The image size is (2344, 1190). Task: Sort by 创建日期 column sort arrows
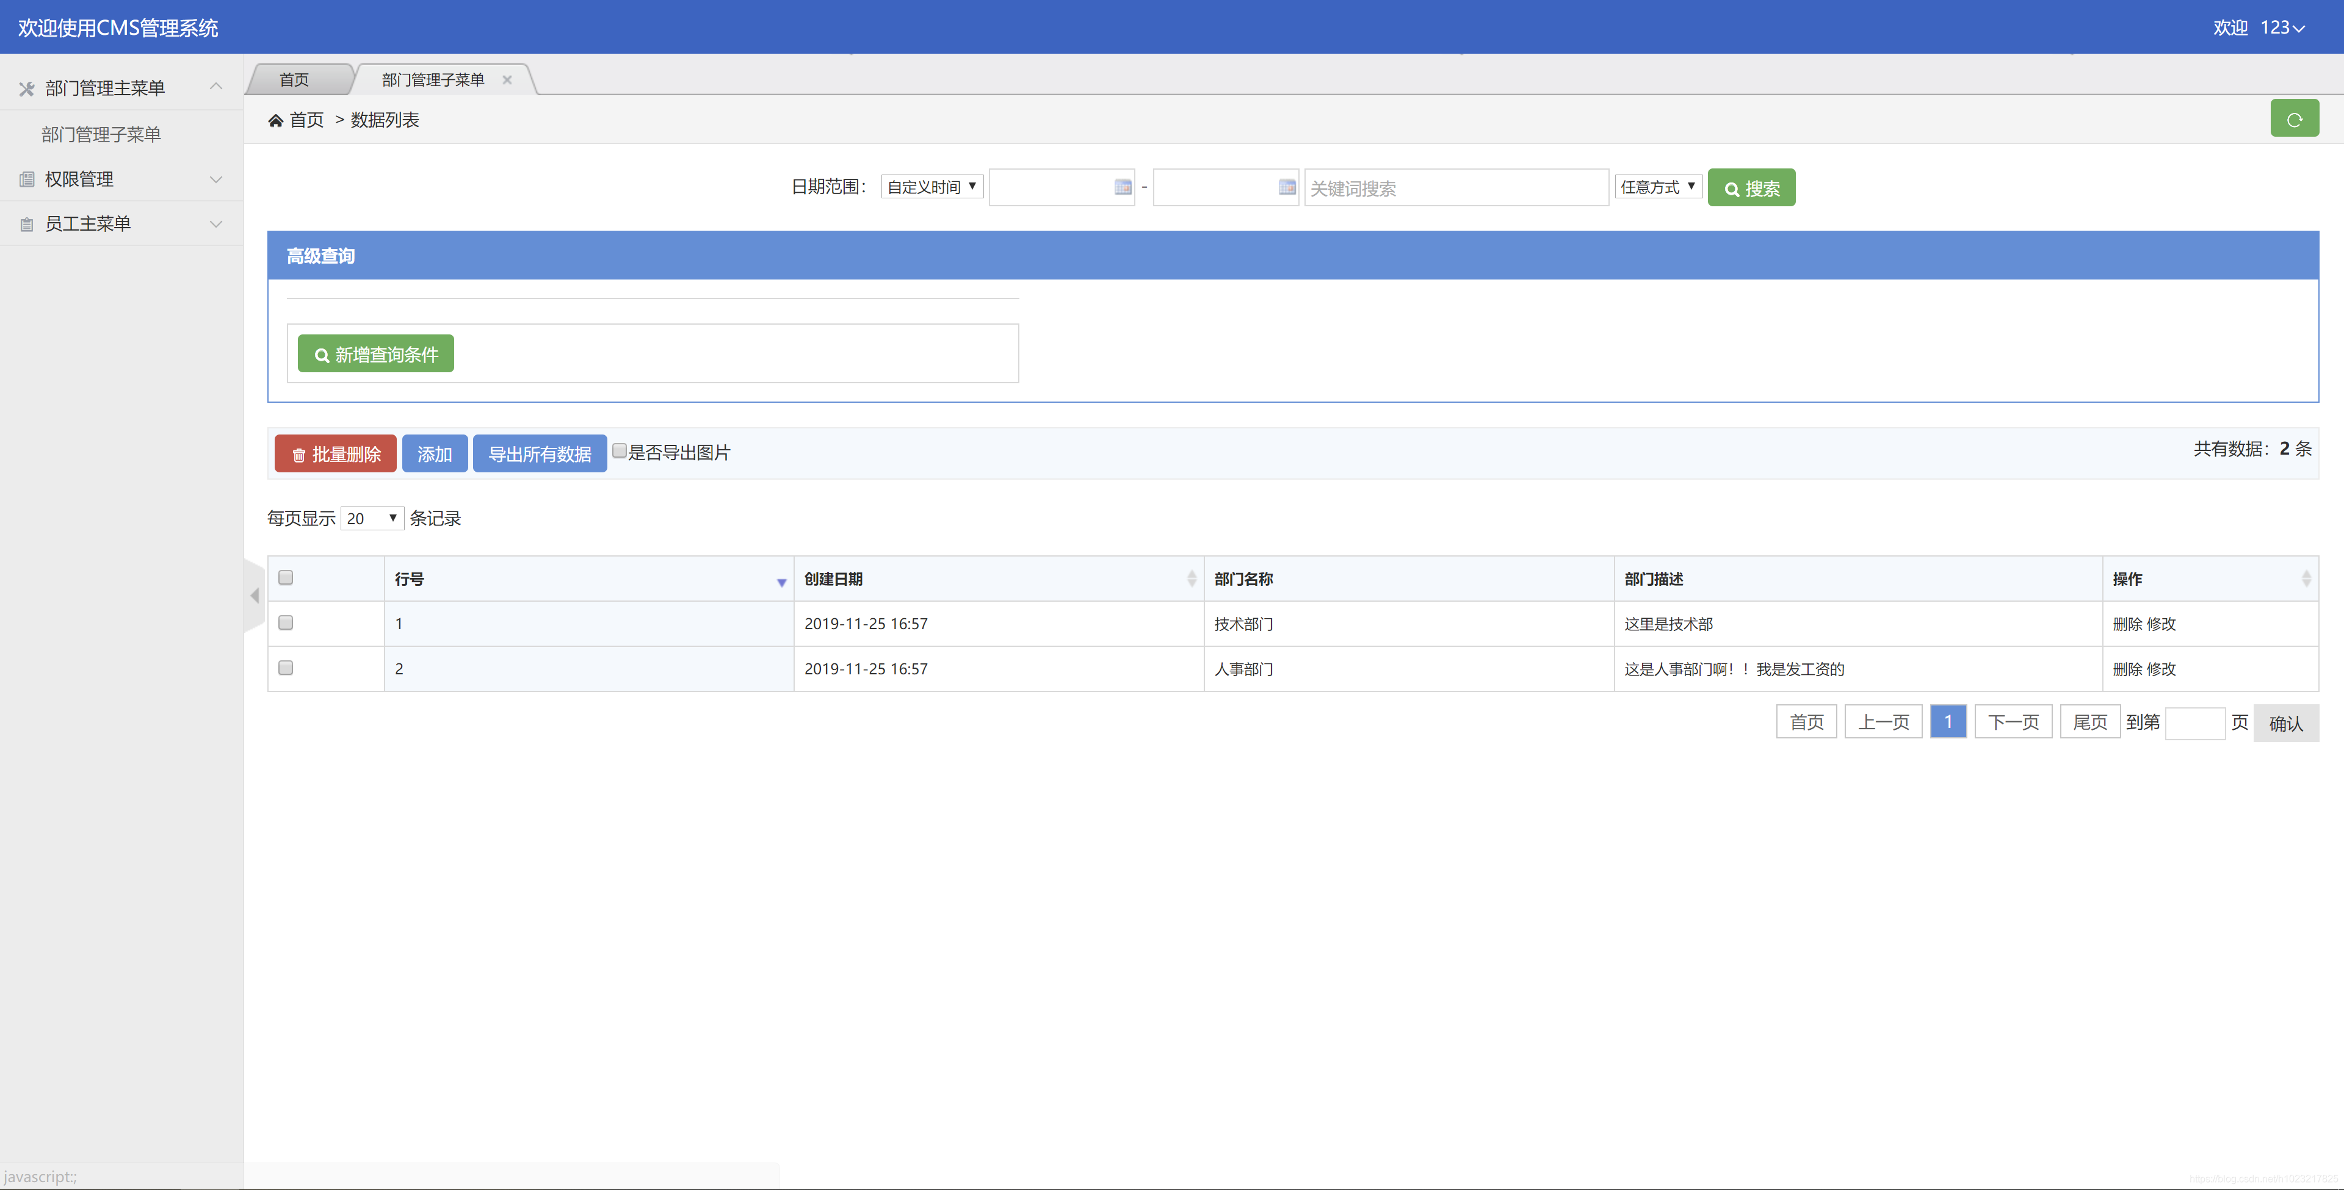pos(1191,579)
